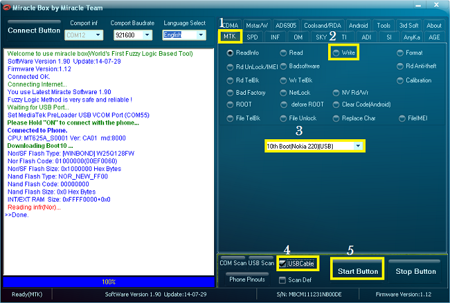Switch to the Android tab

pos(359,26)
